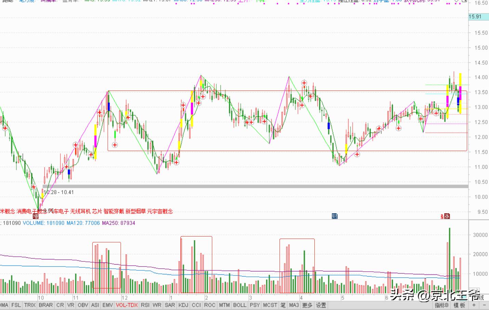Click the plus button beside 模板
Screen dimensions: 489x310
click(x=474, y=305)
